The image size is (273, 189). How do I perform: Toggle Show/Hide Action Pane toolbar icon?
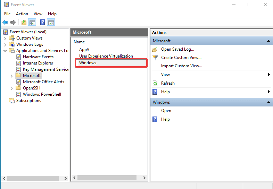[51, 22]
